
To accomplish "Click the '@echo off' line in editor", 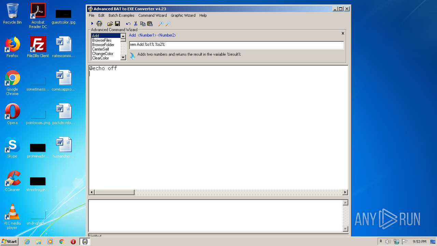I will [x=103, y=68].
